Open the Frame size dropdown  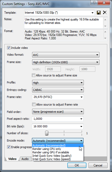tap(66, 62)
